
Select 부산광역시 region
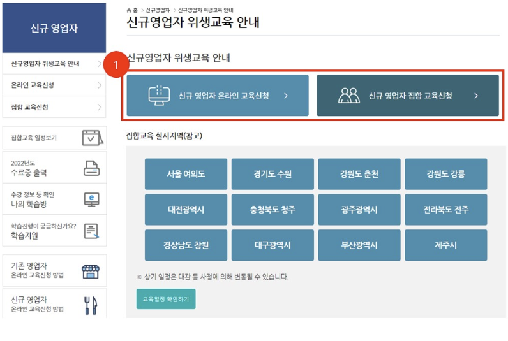click(x=359, y=245)
